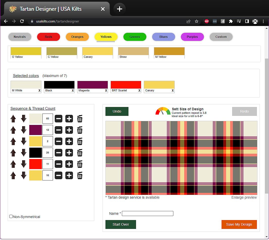
Task: Click the page vertical scrollbar
Action: click(x=266, y=126)
